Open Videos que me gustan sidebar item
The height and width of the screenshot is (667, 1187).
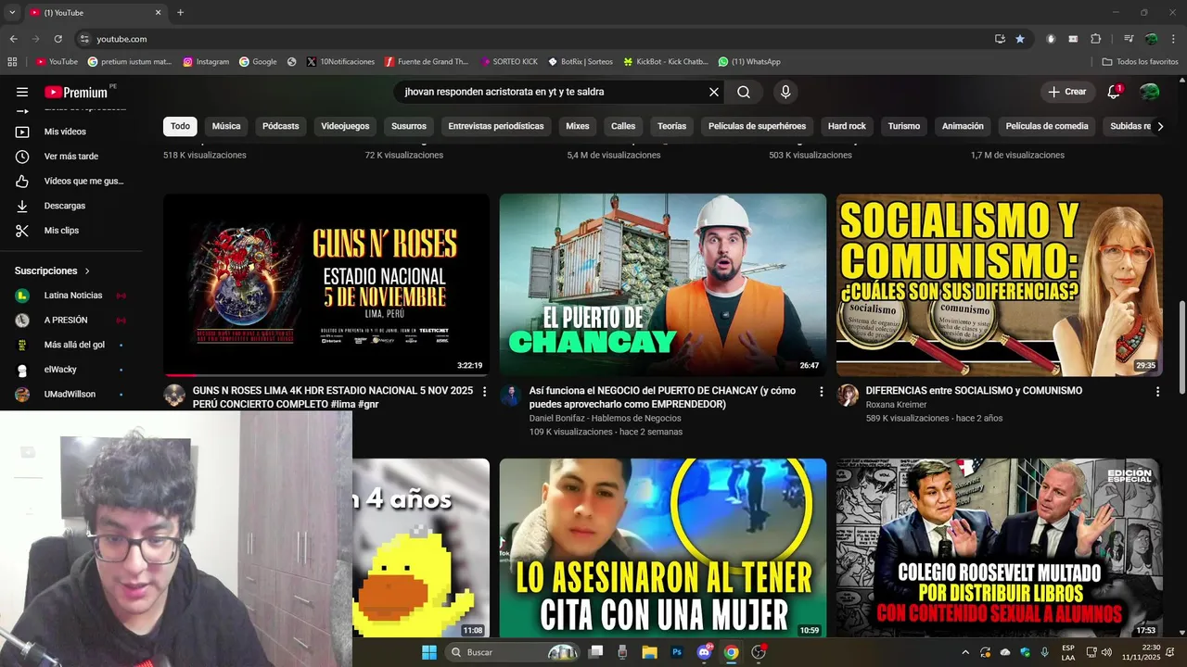pyautogui.click(x=71, y=181)
